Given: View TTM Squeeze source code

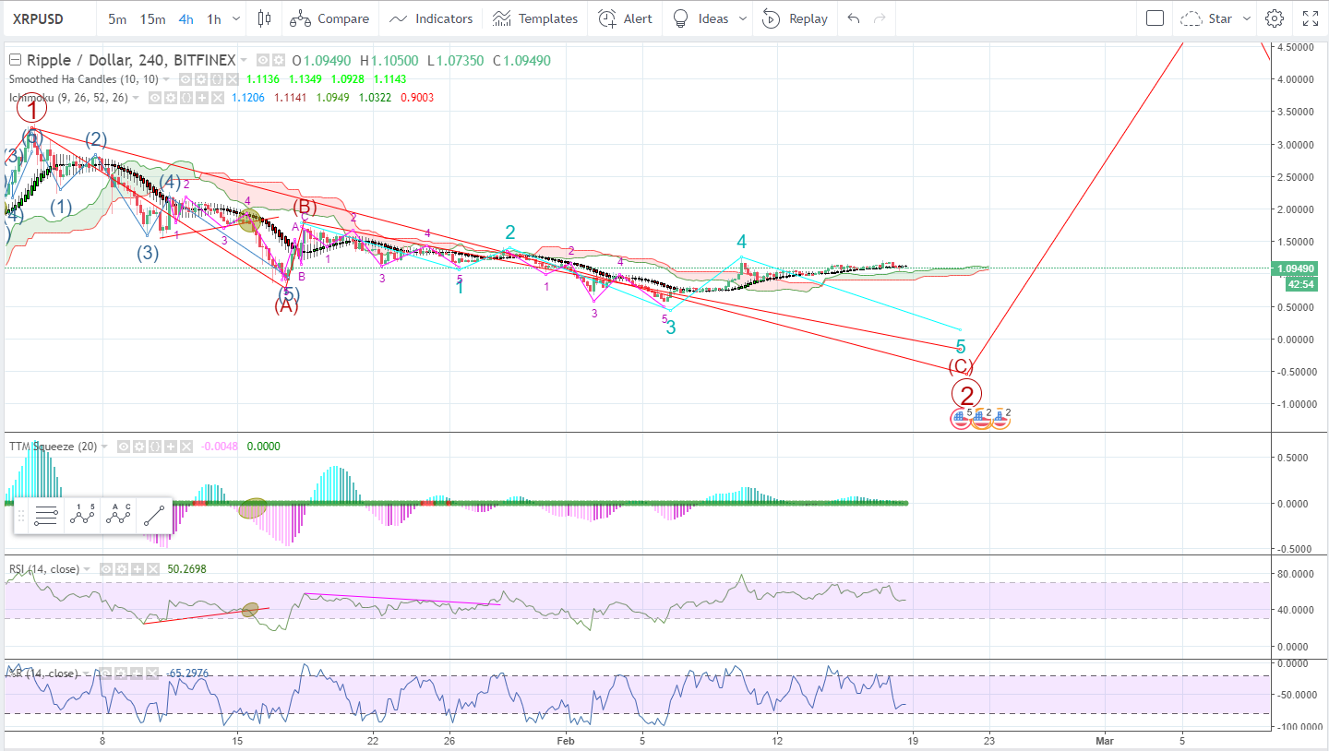Looking at the screenshot, I should pos(155,447).
